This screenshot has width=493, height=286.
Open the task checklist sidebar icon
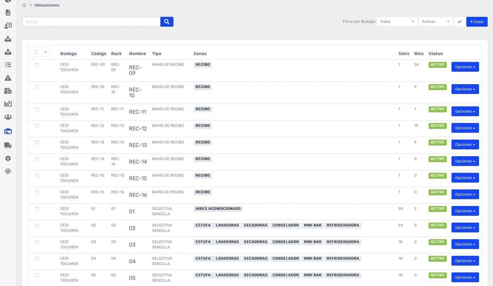(8, 65)
